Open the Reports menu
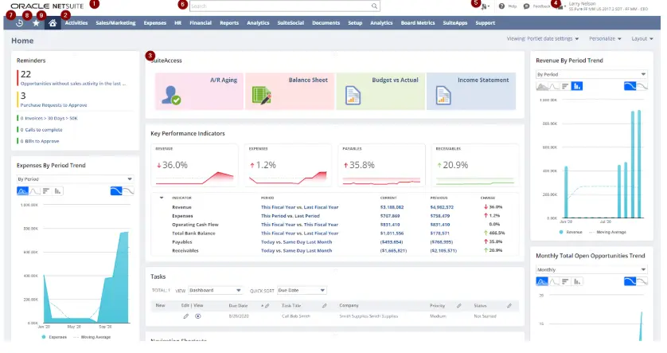667x353 pixels. click(229, 23)
